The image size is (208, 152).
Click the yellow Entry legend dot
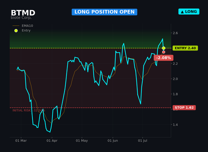click(x=16, y=31)
